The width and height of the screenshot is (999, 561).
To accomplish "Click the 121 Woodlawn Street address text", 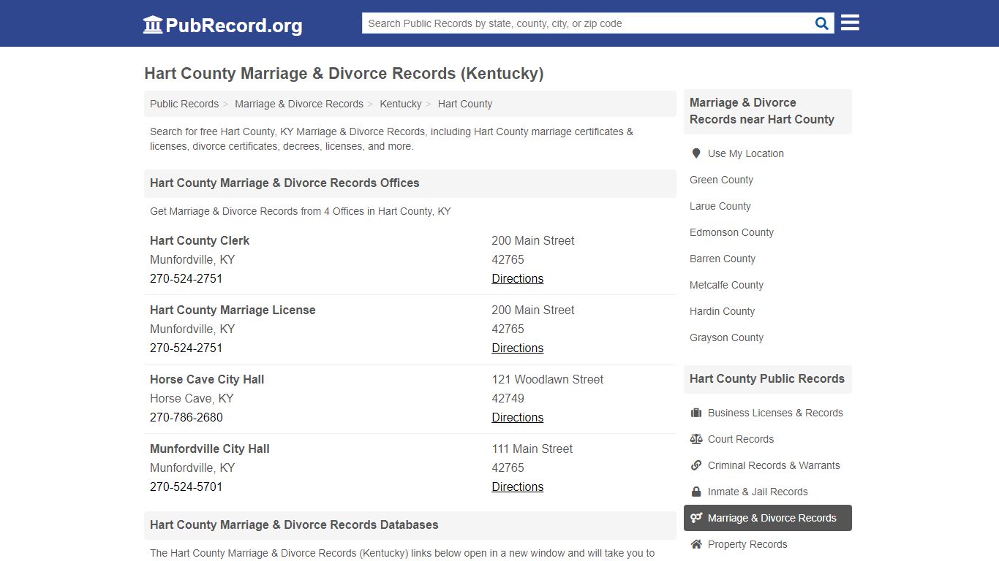I will click(x=548, y=379).
